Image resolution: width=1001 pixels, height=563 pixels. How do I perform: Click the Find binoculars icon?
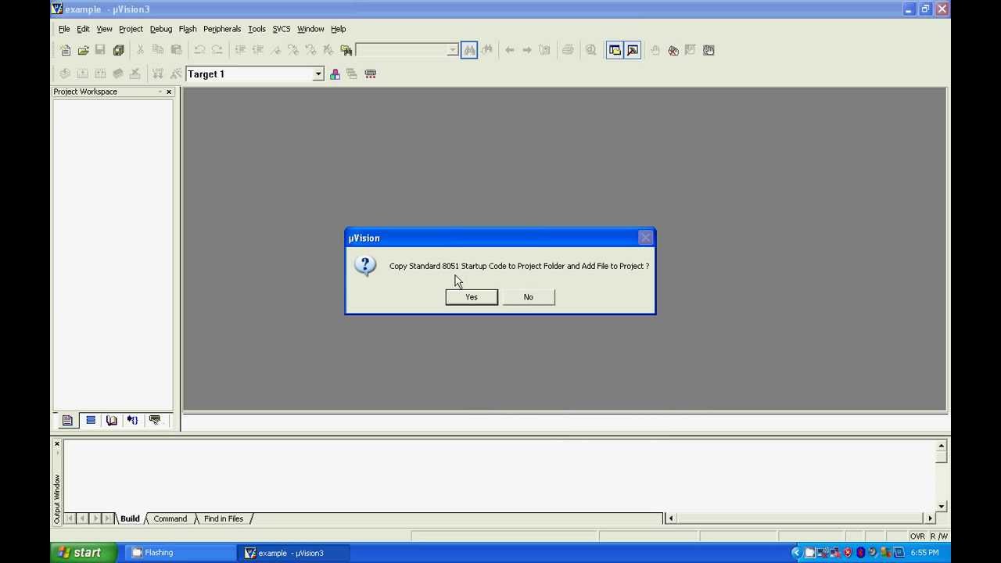[x=469, y=50]
